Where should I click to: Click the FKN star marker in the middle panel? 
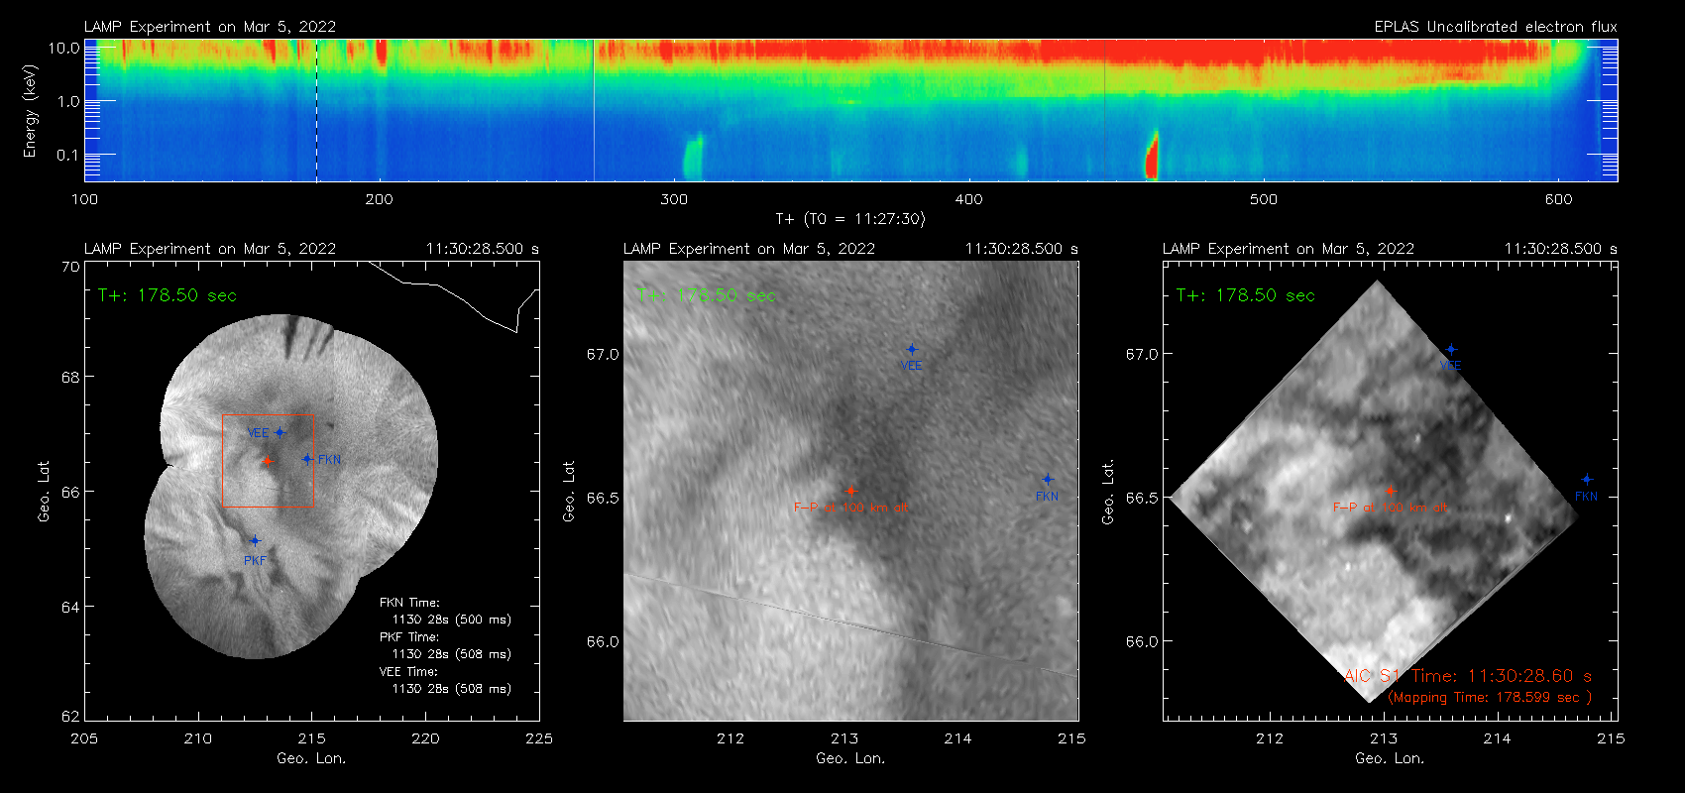pos(1048,480)
